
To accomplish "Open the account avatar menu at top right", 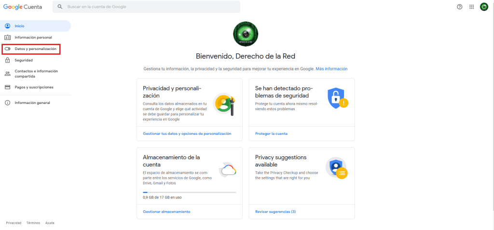I will pyautogui.click(x=484, y=7).
